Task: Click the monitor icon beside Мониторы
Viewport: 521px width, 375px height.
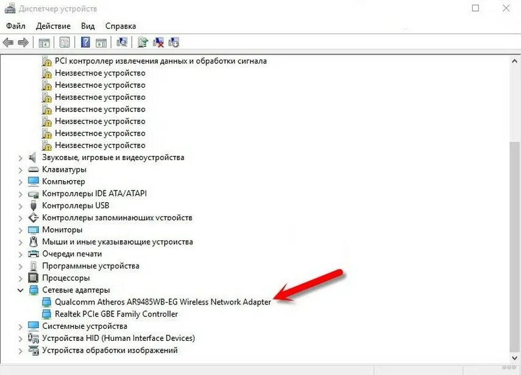Action: tap(34, 230)
